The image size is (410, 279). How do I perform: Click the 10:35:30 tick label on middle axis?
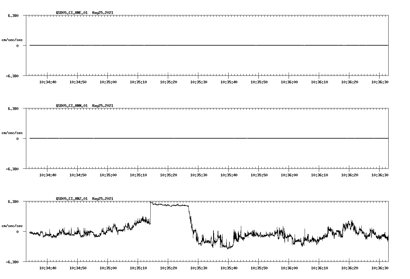coord(199,175)
